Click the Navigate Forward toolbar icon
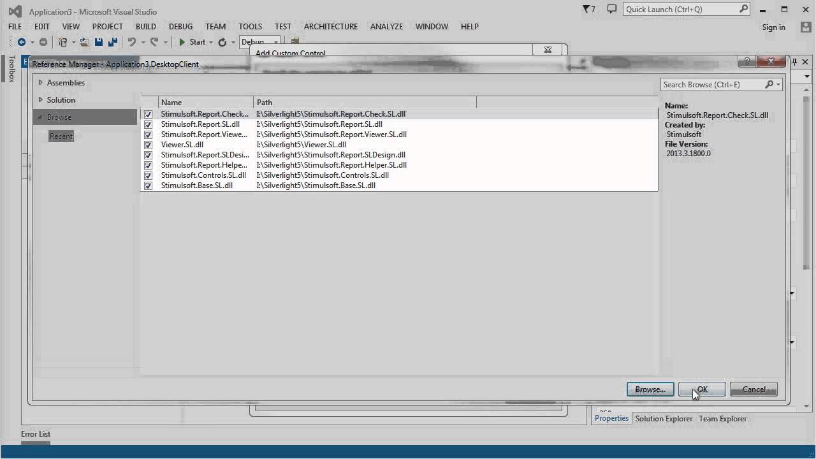The height and width of the screenshot is (459, 816). (43, 42)
